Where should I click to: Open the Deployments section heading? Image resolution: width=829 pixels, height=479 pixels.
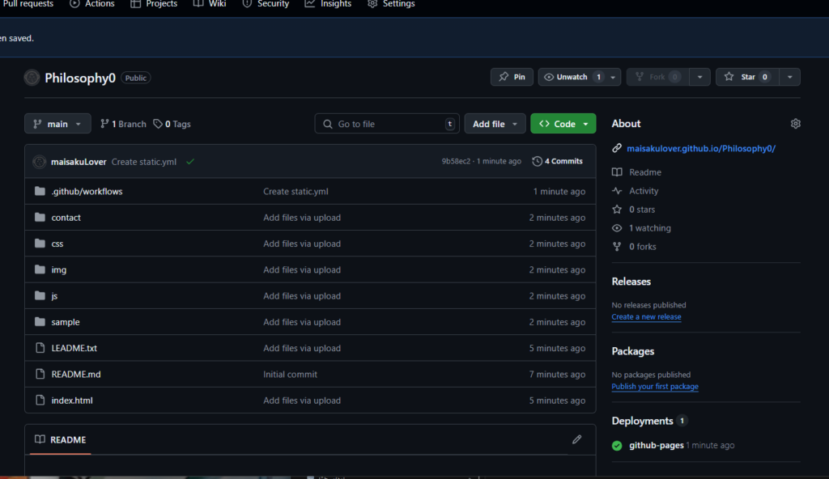coord(642,421)
